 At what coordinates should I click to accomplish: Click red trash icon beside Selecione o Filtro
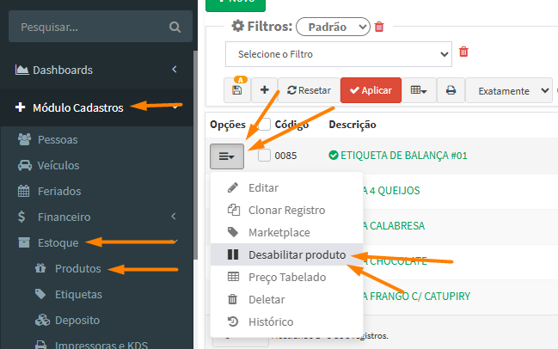463,52
